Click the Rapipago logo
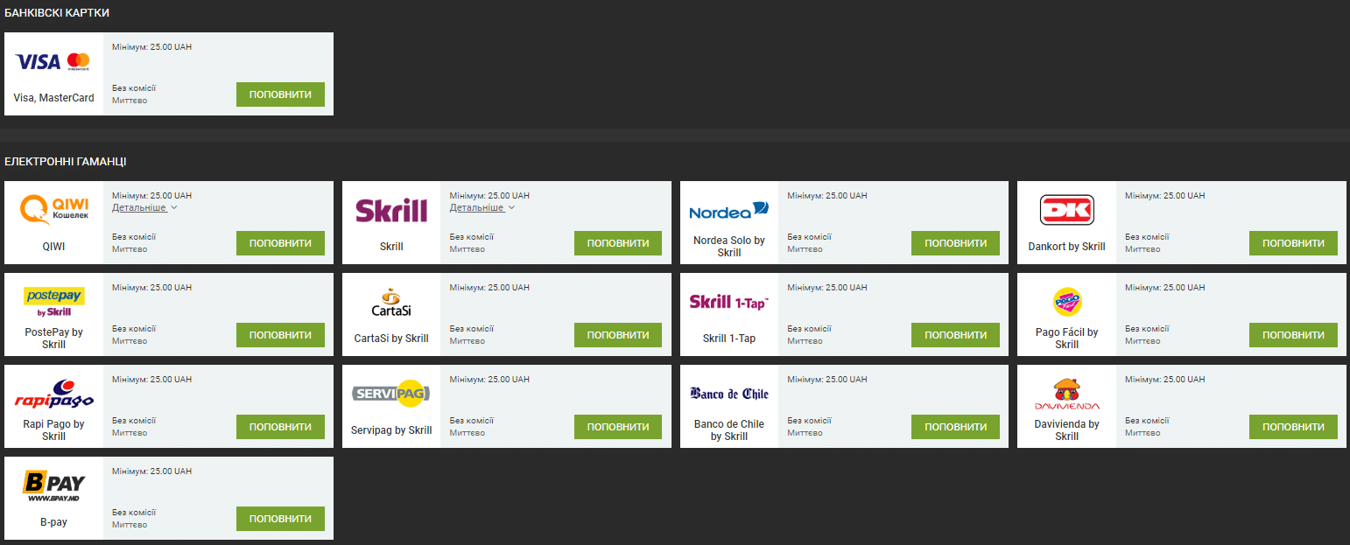This screenshot has height=545, width=1350. 53,395
